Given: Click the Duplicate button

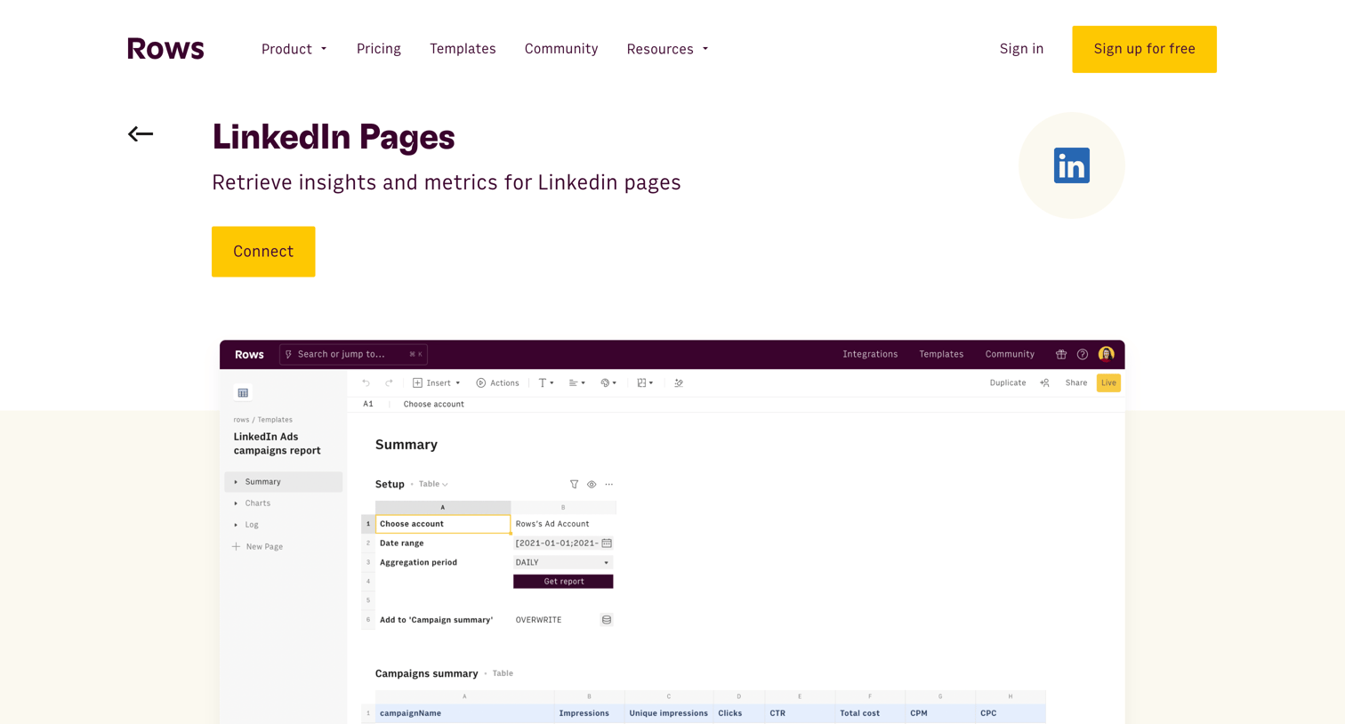Looking at the screenshot, I should pos(1008,382).
